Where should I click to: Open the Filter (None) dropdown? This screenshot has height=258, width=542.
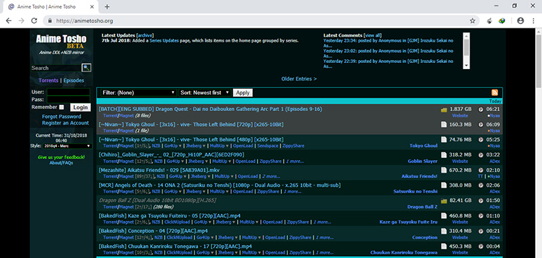(138, 93)
